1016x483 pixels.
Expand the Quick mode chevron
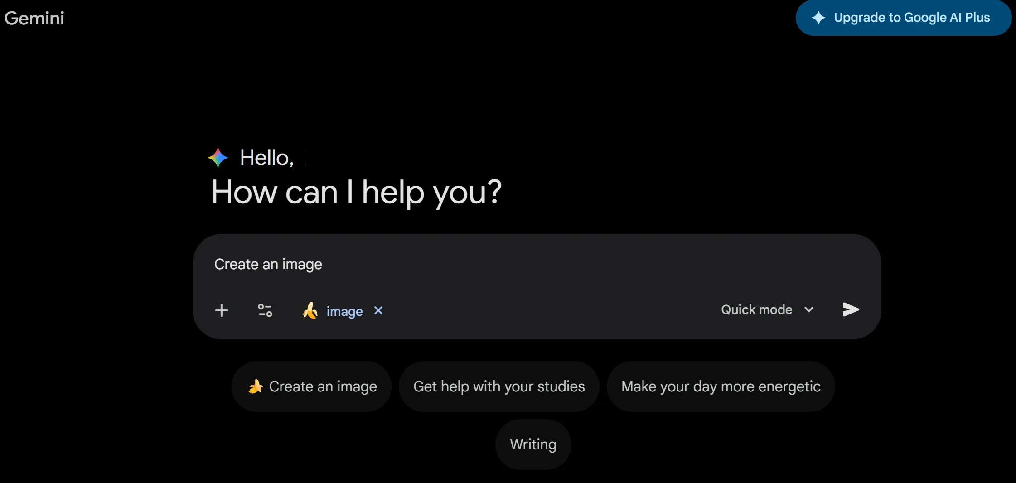coord(809,309)
